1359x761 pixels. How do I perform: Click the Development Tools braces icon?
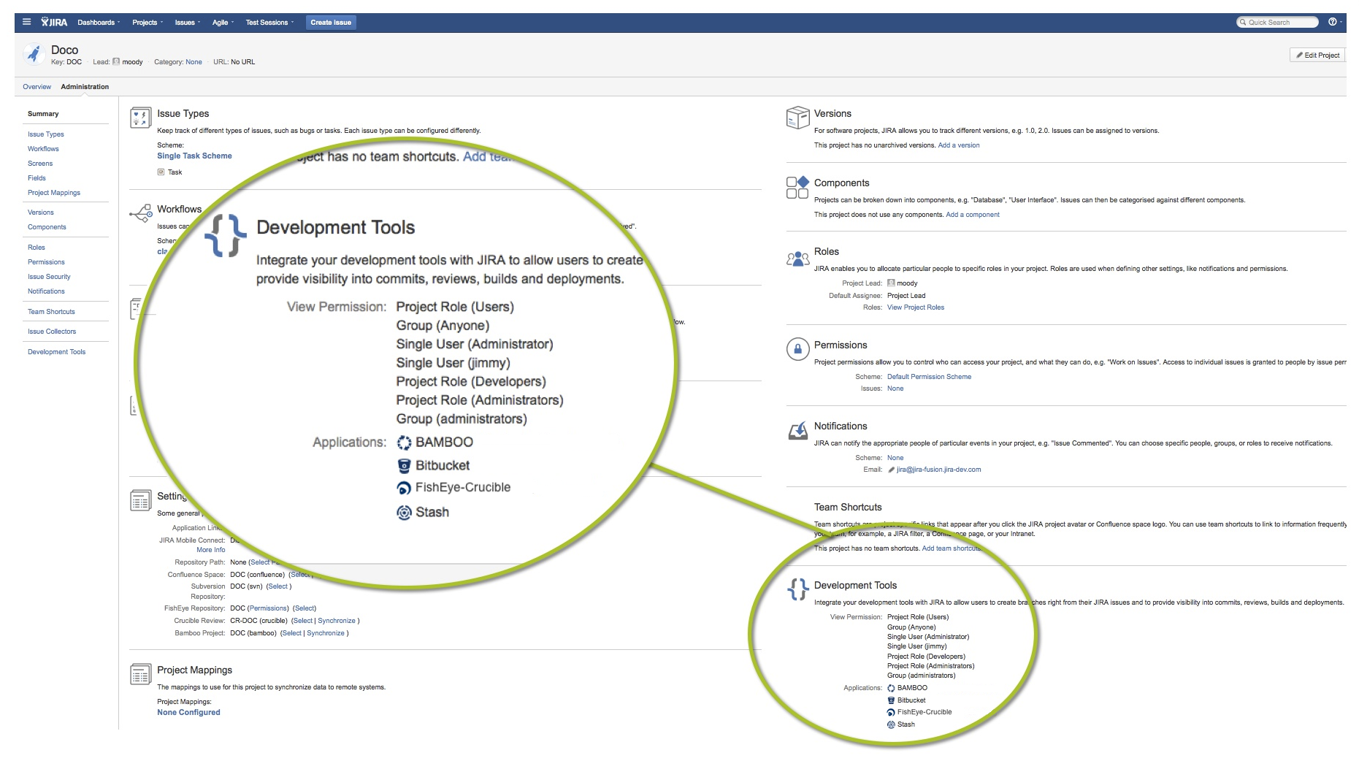(797, 589)
